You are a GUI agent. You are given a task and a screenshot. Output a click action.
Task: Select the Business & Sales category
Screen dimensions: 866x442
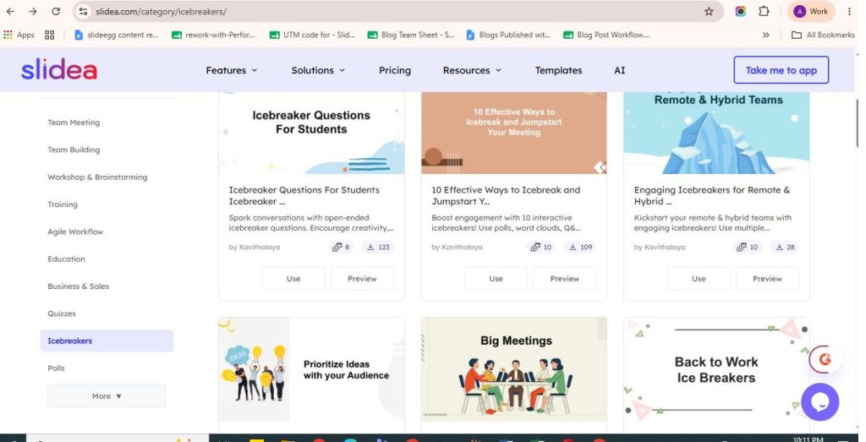[79, 286]
